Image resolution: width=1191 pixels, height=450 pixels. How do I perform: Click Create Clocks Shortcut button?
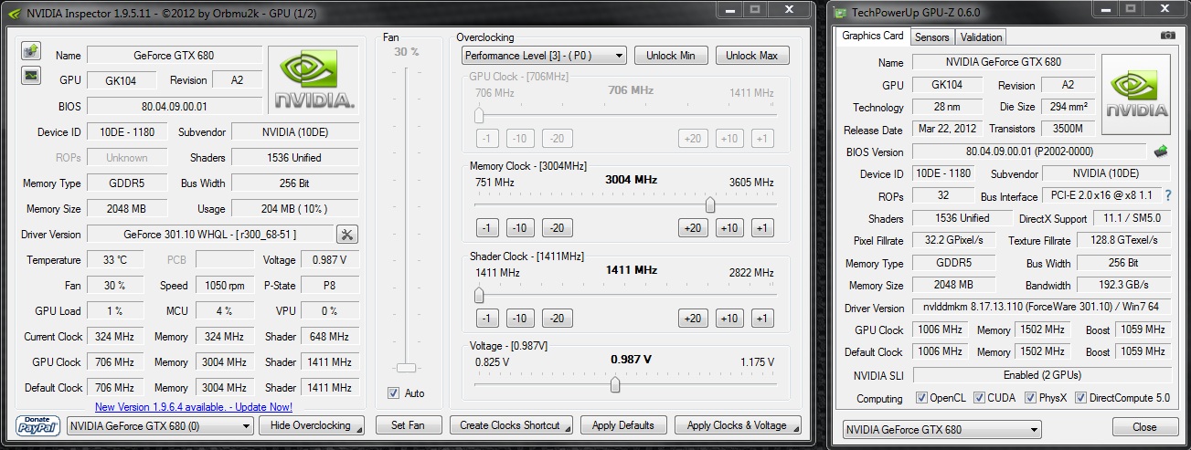click(511, 425)
